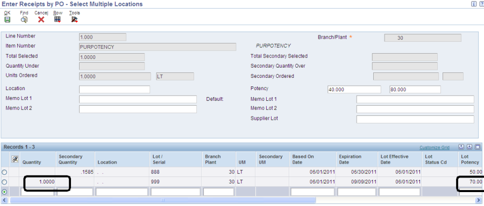Click the Expiration Date cell 09/09/2011
484x206 pixels.
(357, 182)
